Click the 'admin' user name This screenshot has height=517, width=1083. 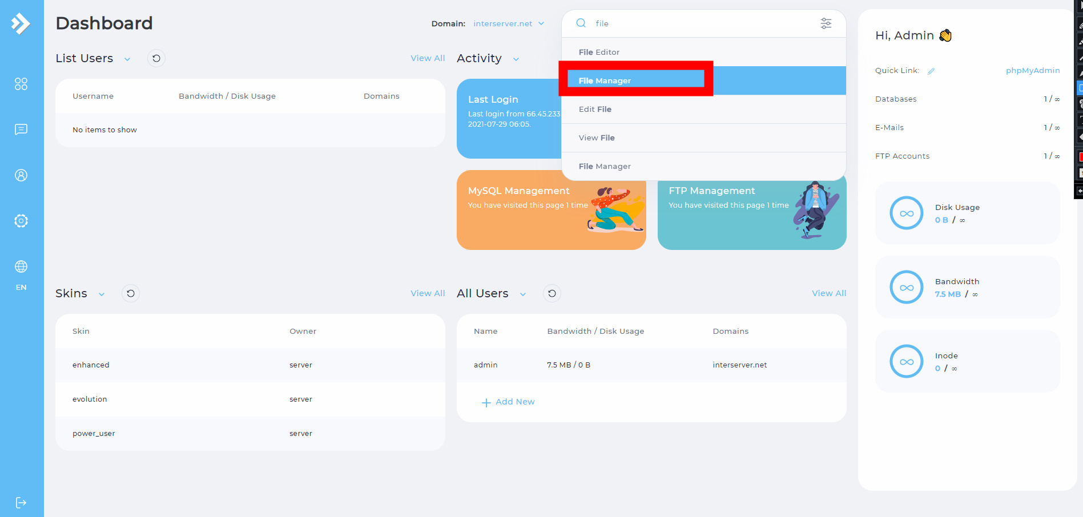[485, 365]
